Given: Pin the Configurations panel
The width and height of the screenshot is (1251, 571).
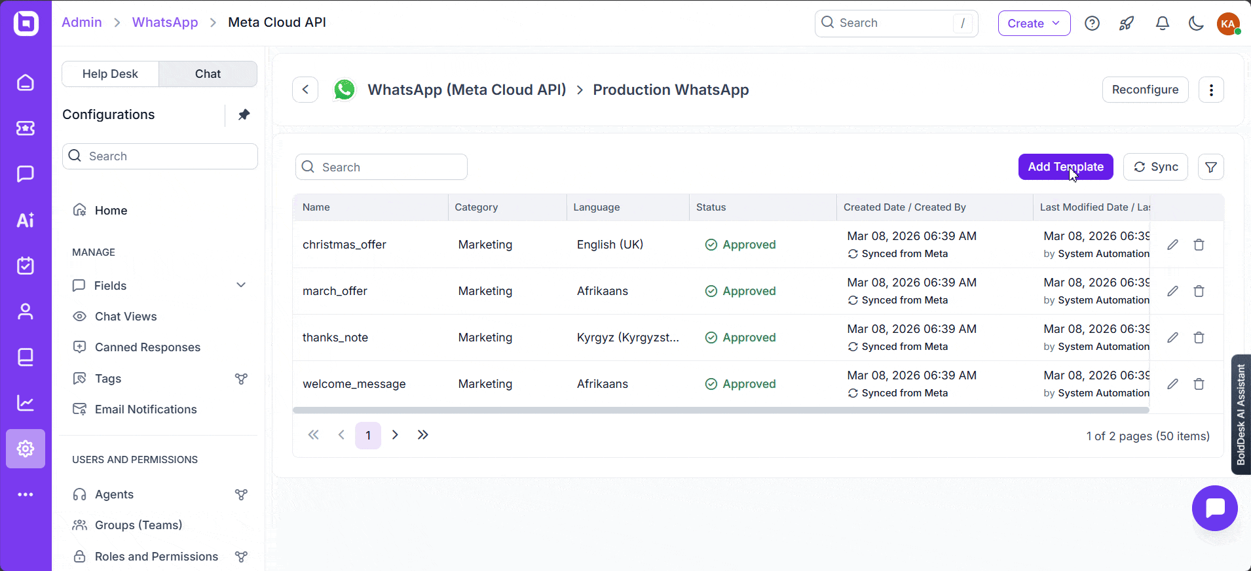Looking at the screenshot, I should click(x=244, y=114).
